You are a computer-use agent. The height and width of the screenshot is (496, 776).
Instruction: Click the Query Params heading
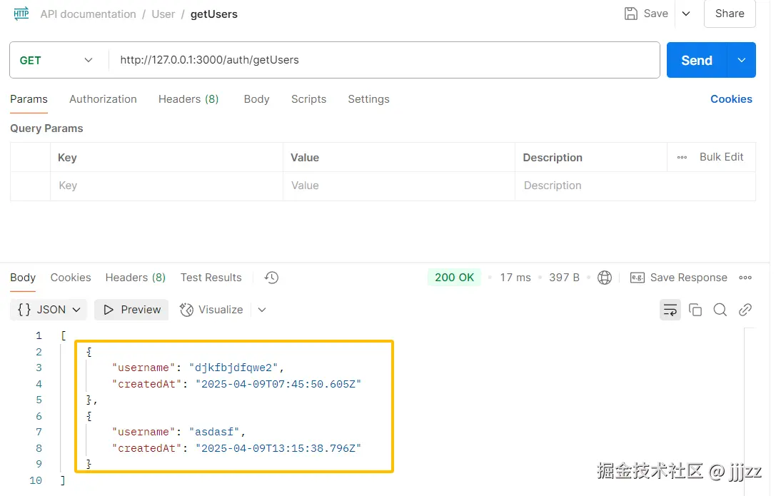pyautogui.click(x=46, y=128)
